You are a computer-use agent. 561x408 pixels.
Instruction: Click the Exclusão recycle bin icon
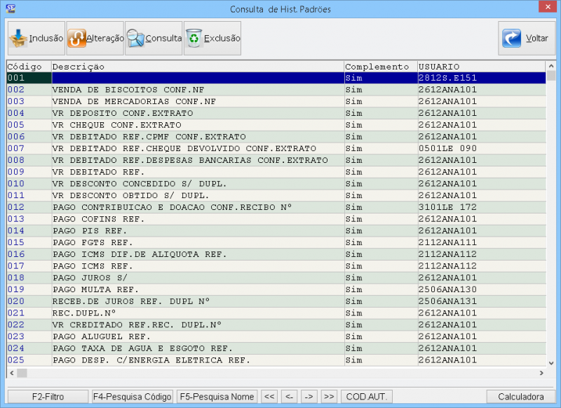[x=194, y=39]
